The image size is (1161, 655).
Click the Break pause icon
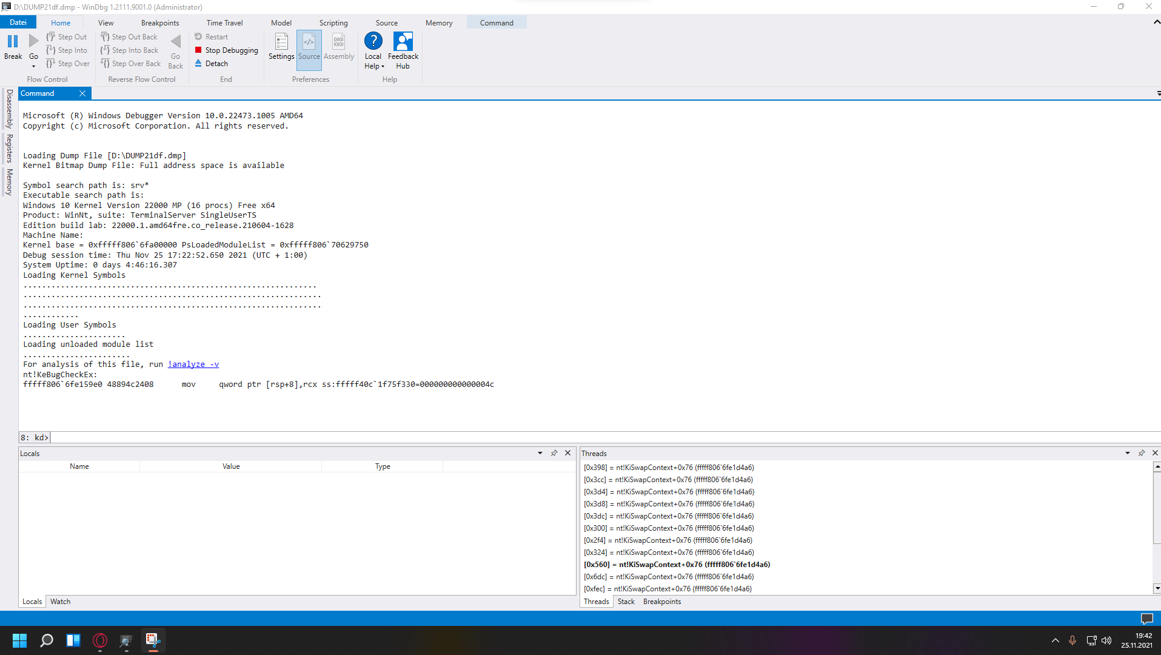[13, 41]
